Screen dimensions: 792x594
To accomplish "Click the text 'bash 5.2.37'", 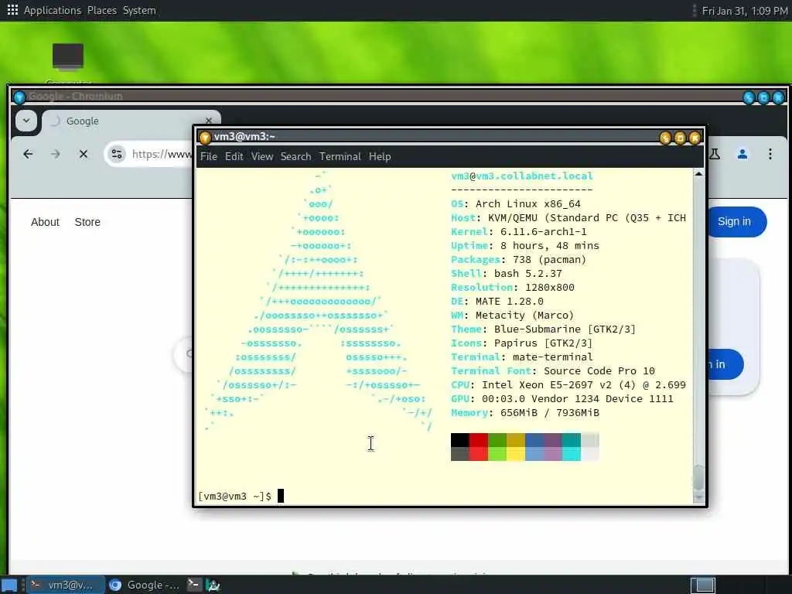I will (527, 273).
